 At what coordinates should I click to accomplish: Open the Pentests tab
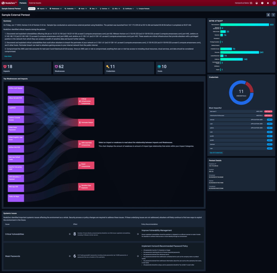coord(23,3)
